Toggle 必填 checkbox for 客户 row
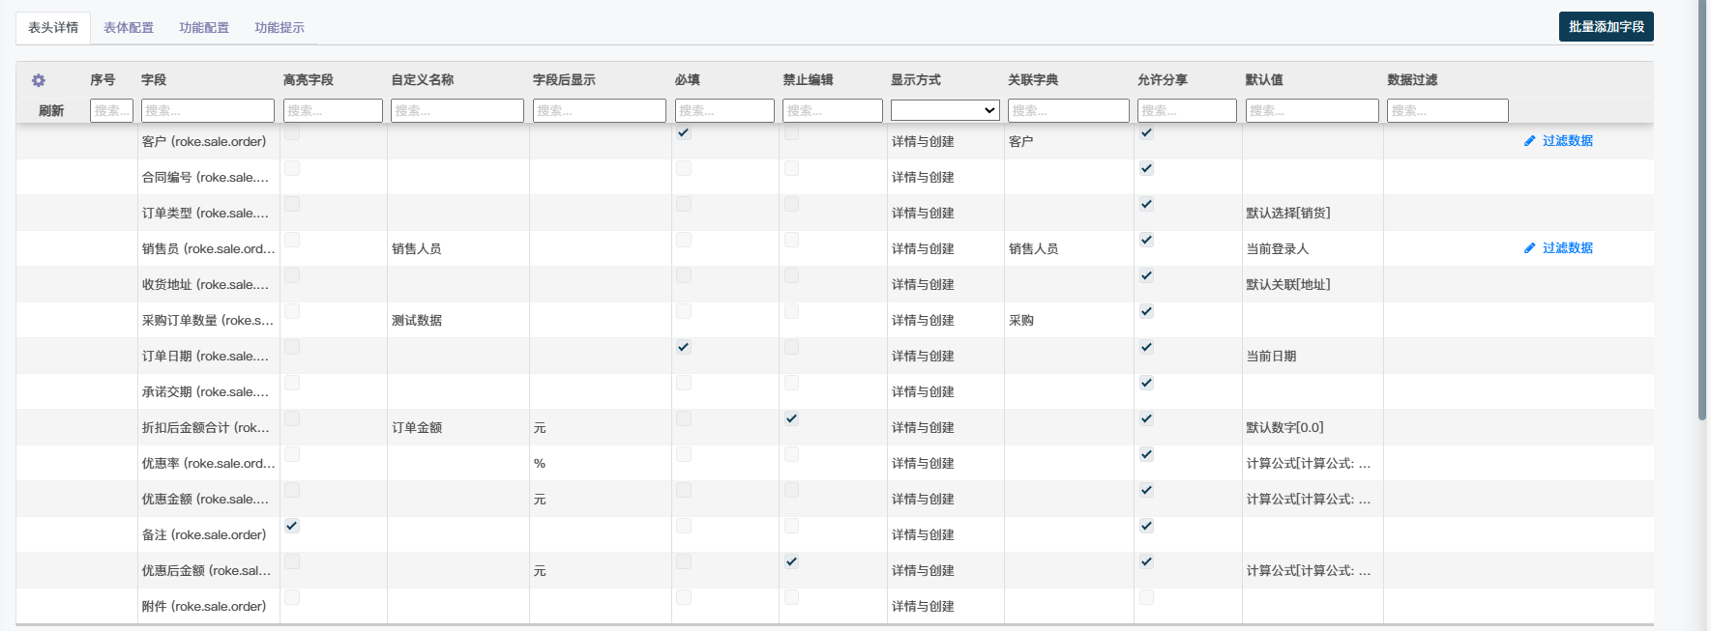Image resolution: width=1711 pixels, height=631 pixels. point(684,132)
